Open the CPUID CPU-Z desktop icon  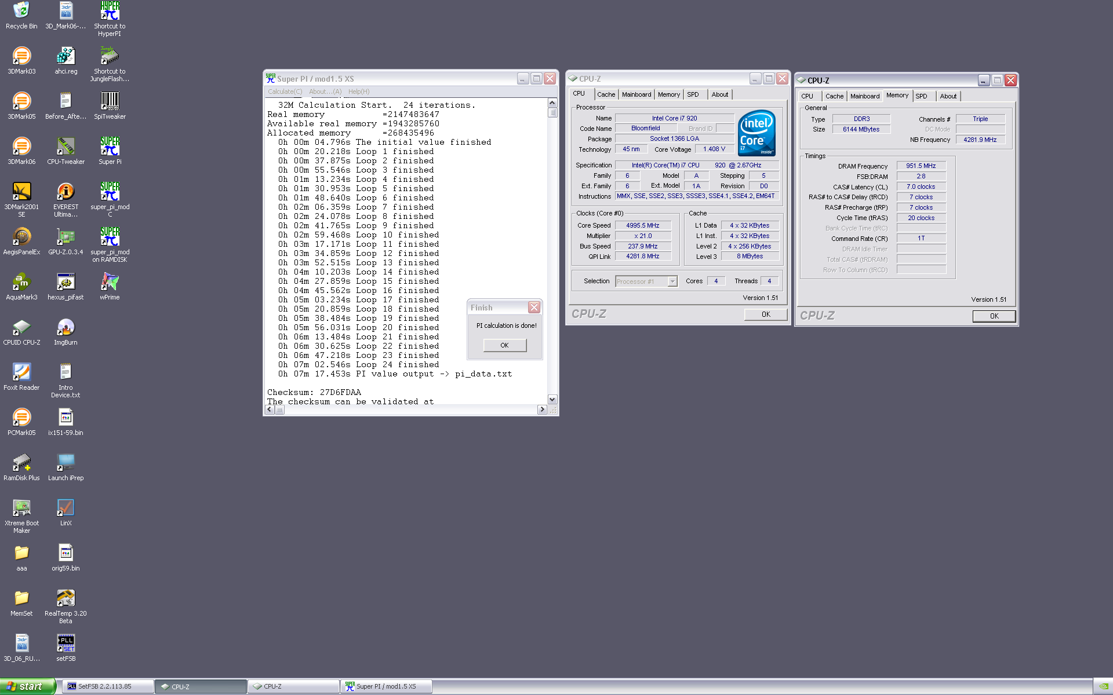(x=21, y=331)
